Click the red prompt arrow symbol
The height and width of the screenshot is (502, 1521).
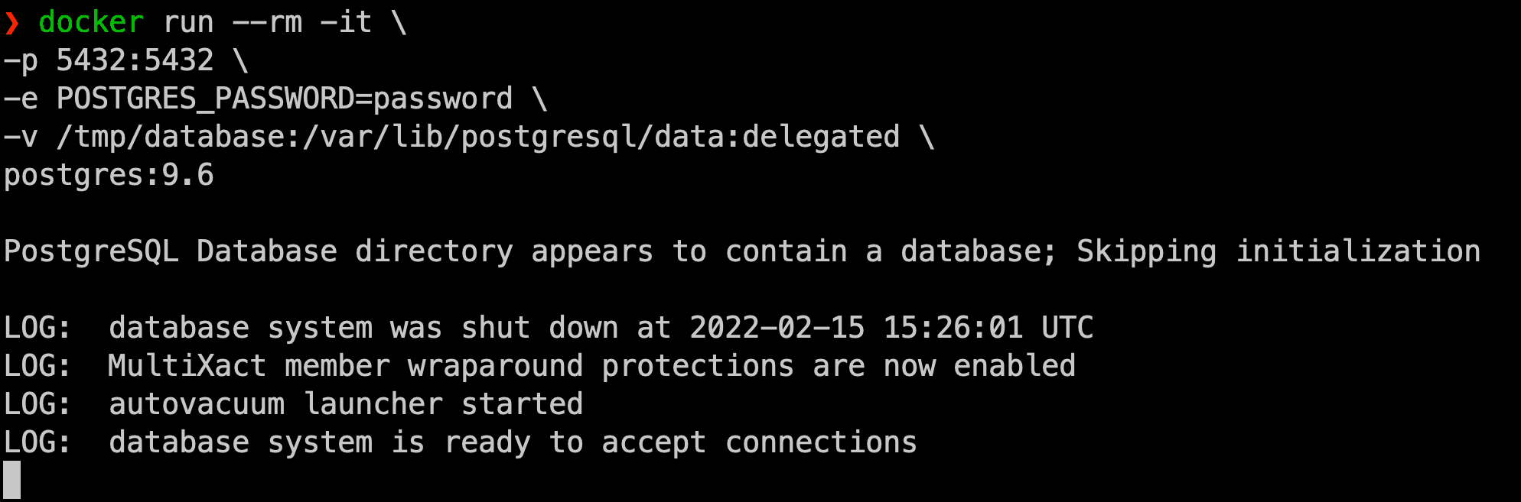click(11, 23)
